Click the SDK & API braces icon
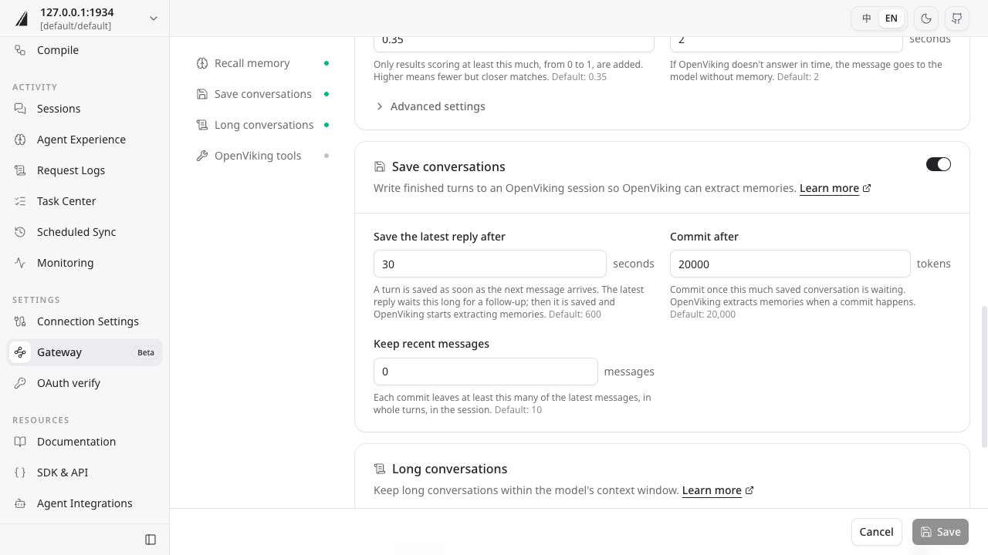Image resolution: width=988 pixels, height=555 pixels. (x=20, y=473)
